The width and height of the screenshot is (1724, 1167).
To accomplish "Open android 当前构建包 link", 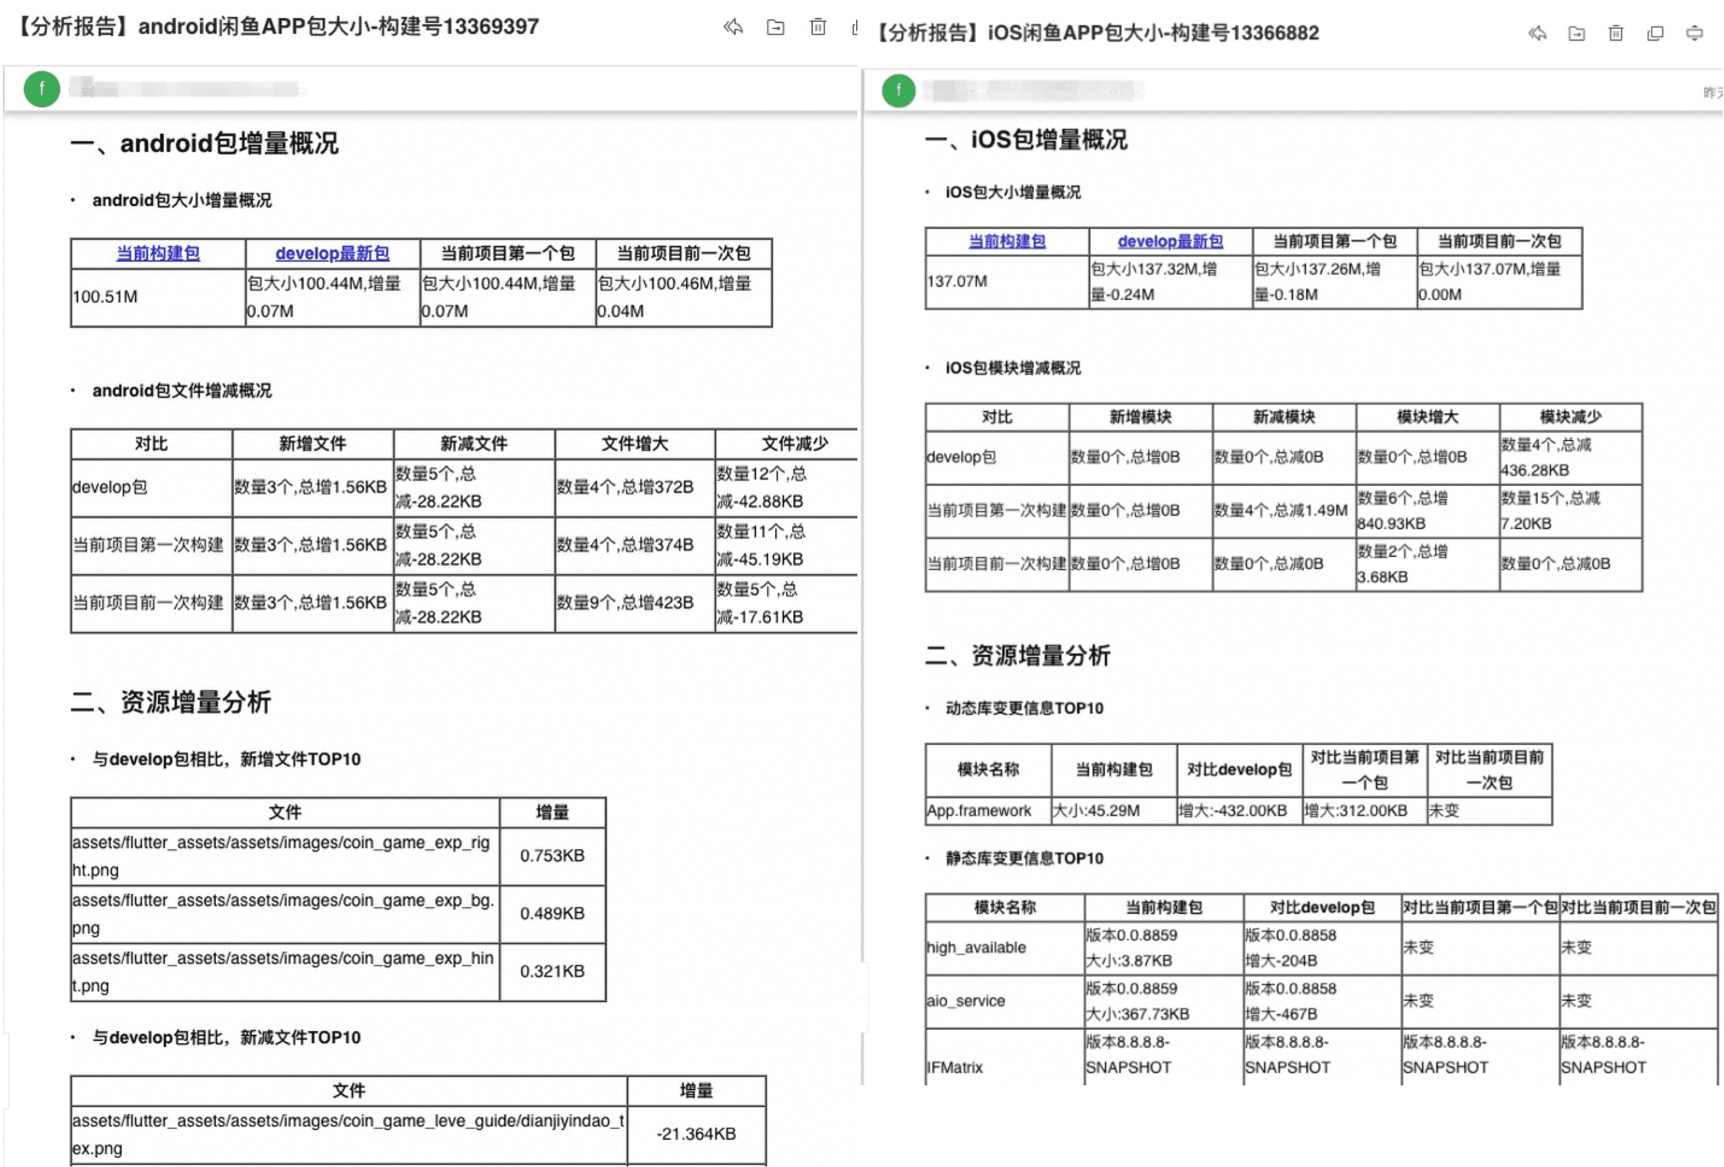I will 158,253.
